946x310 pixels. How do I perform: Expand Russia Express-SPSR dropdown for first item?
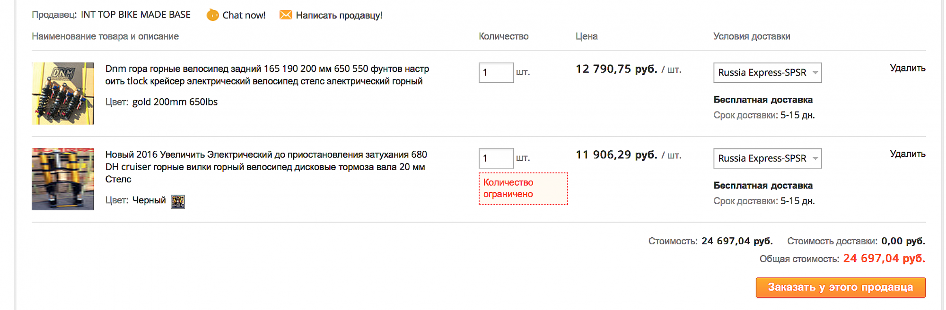(767, 73)
